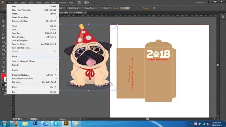Screen dimensions: 226x127
Task: Click the Stroke color box
Action: tap(6, 80)
